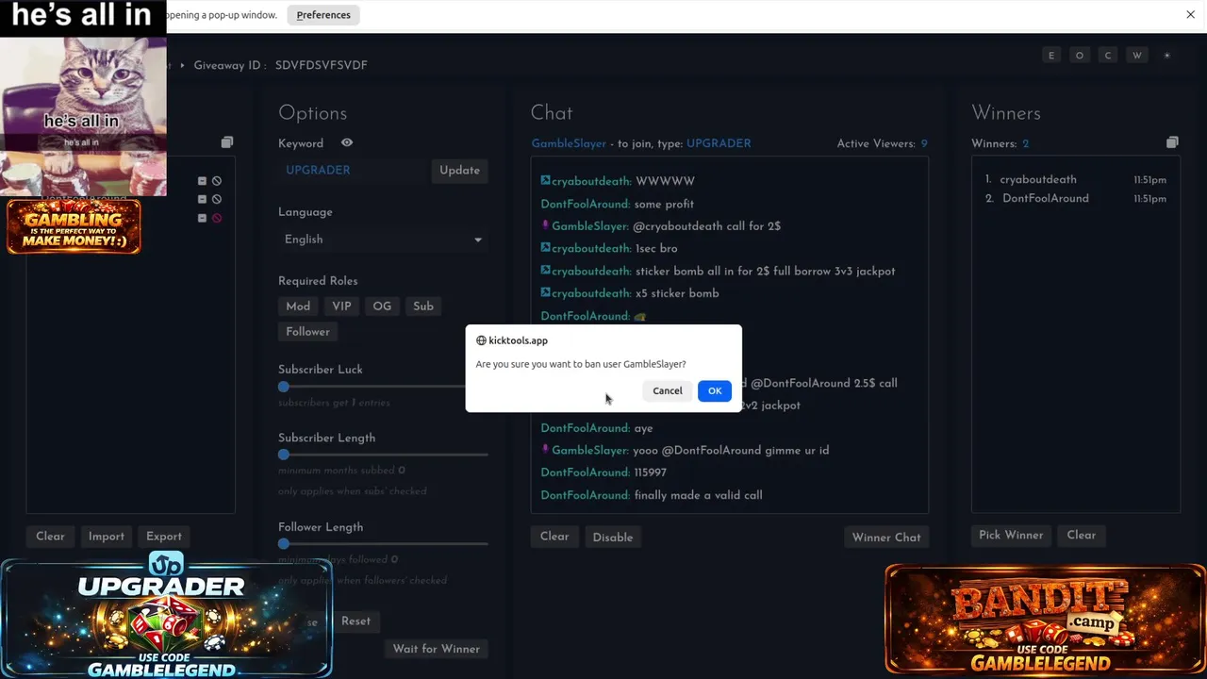Open the Language dropdown showing English
Image resolution: width=1207 pixels, height=679 pixels.
[383, 240]
